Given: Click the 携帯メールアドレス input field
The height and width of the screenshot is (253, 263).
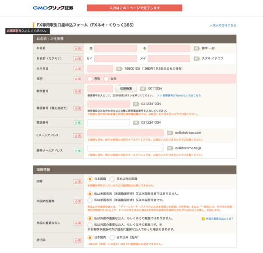Looking at the screenshot, I should (125, 148).
